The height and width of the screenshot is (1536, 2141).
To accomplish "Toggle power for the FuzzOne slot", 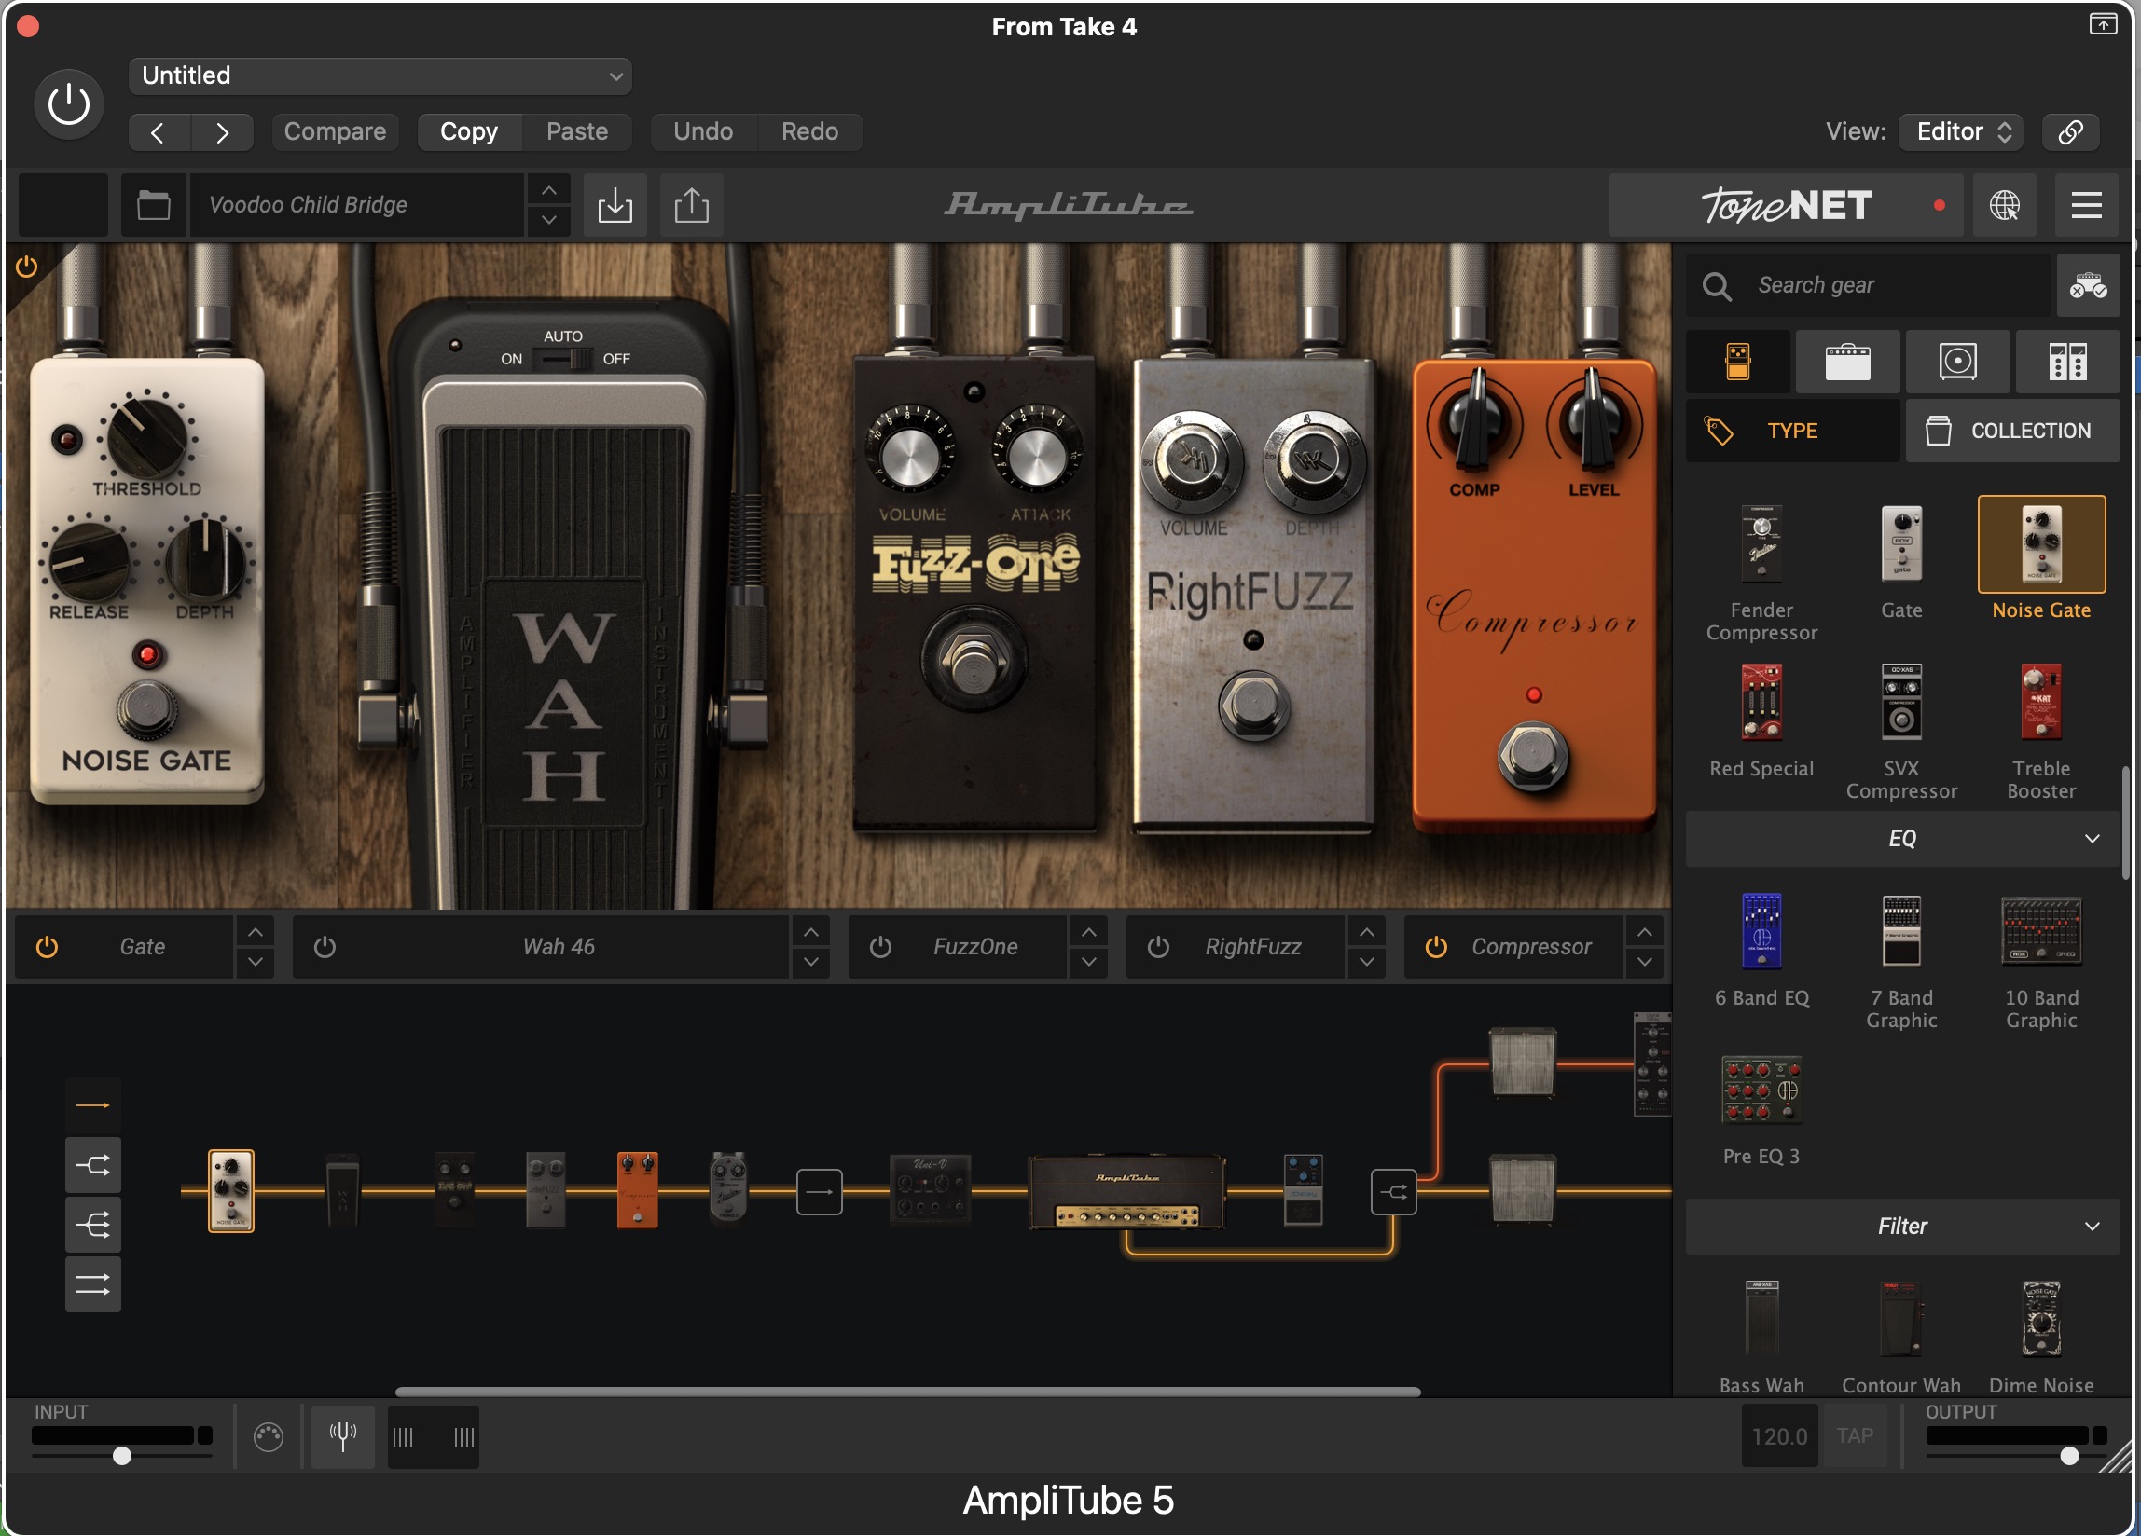I will 880,946.
